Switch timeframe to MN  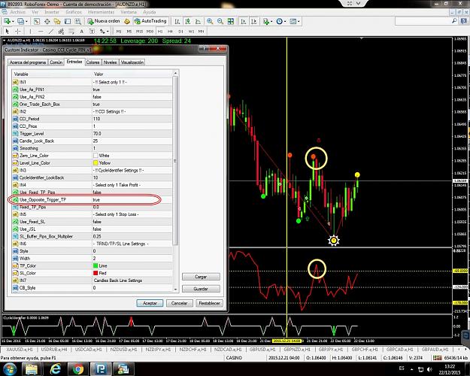coord(201,31)
